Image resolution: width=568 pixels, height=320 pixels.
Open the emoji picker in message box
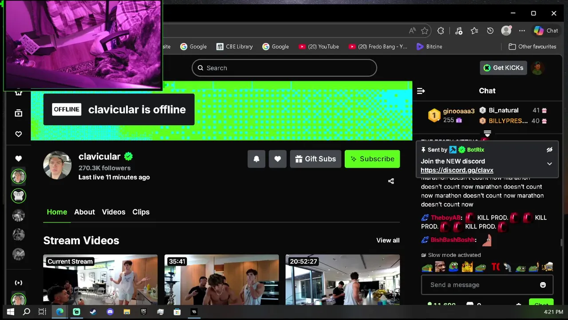543,285
